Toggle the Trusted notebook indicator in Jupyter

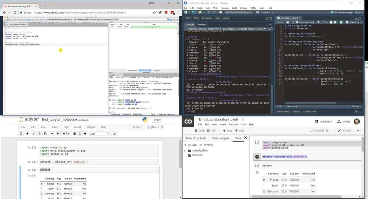[x=136, y=127]
